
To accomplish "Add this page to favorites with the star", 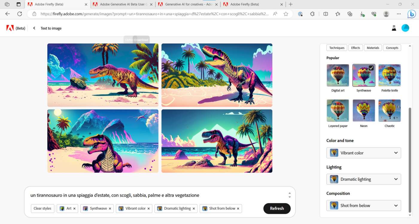I will (286, 14).
